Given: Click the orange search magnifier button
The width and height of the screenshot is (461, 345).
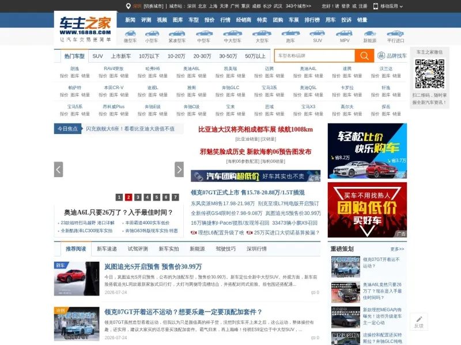Looking at the screenshot, I should click(364, 56).
